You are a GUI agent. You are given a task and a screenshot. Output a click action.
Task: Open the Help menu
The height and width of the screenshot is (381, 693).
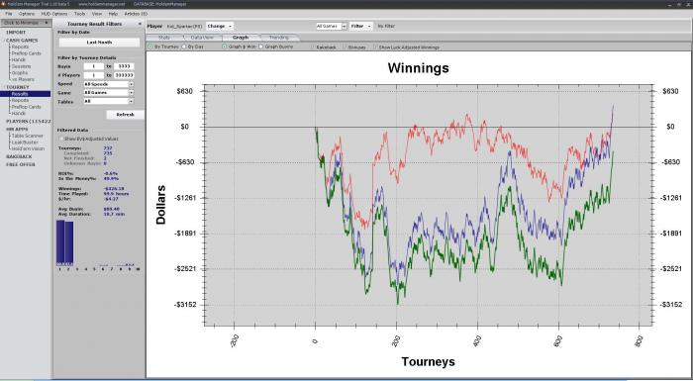click(113, 14)
